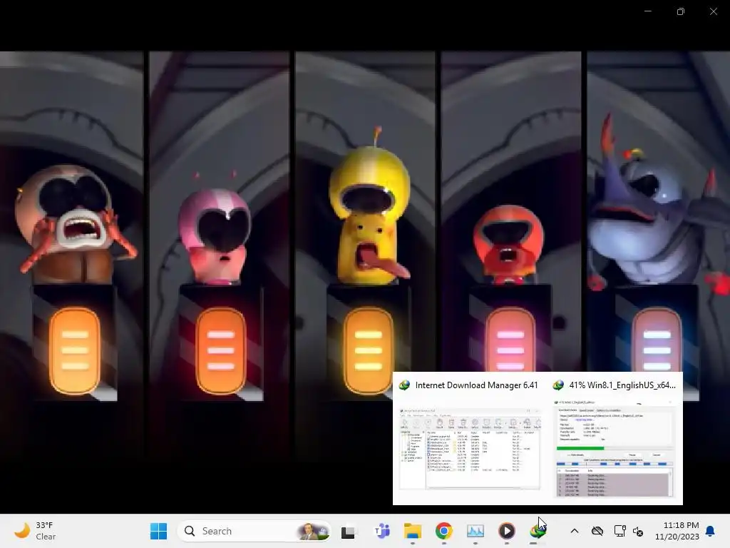Click the search highlight image in Search box

tap(313, 531)
